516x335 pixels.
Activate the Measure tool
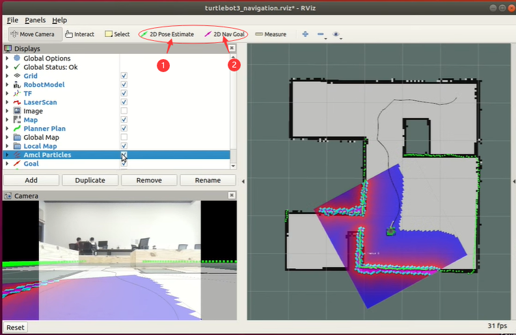coord(271,34)
